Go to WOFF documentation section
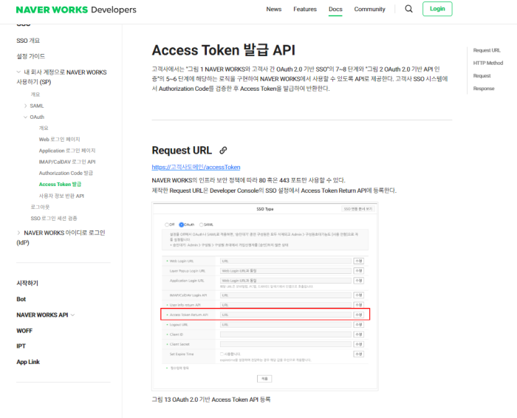The image size is (517, 418). 24,331
